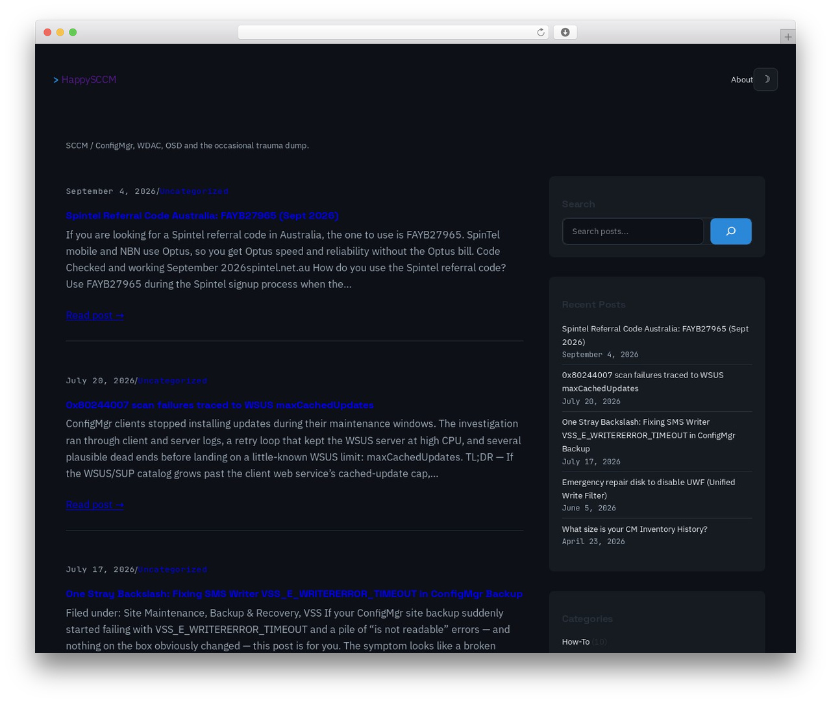831x703 pixels.
Task: Open Uncategorized category next to July 20, 2026
Action: pos(173,381)
